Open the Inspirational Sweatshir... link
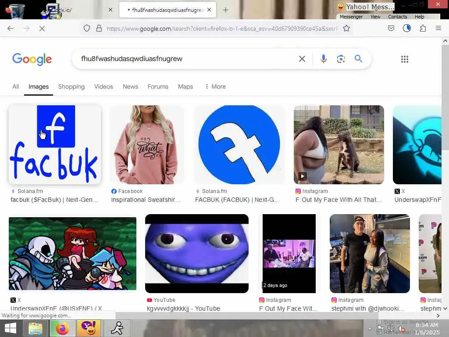The image size is (449, 337). click(x=146, y=200)
